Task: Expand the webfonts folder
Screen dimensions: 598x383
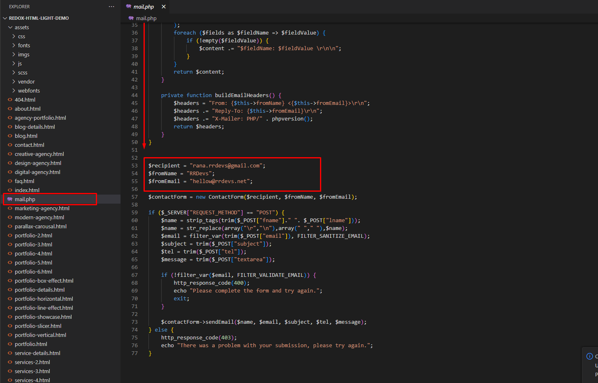Action: pos(14,91)
